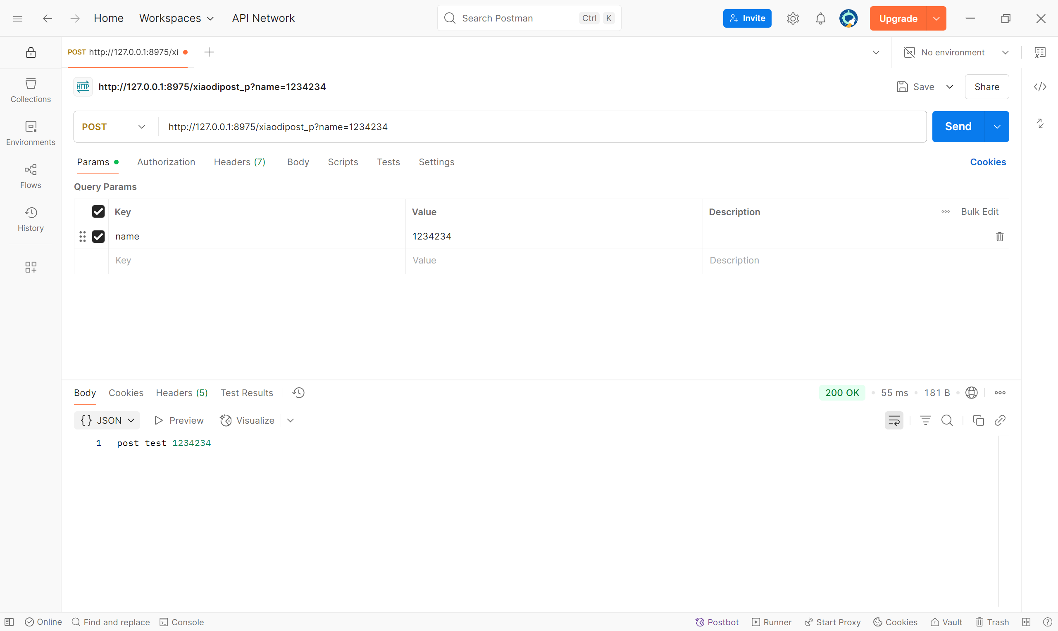Image resolution: width=1058 pixels, height=631 pixels.
Task: Switch to the Authorization tab
Action: [166, 162]
